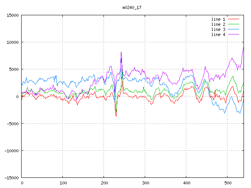Click the y-axis label -15000
Image resolution: width=251 pixels, height=188 pixels.
11,178
